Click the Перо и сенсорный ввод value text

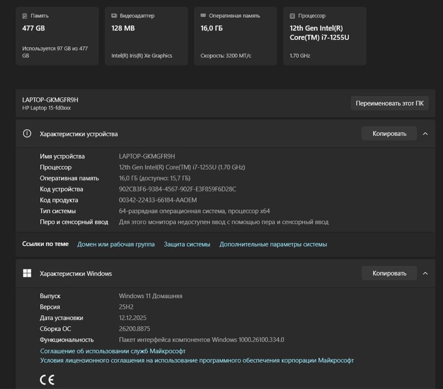tap(224, 222)
